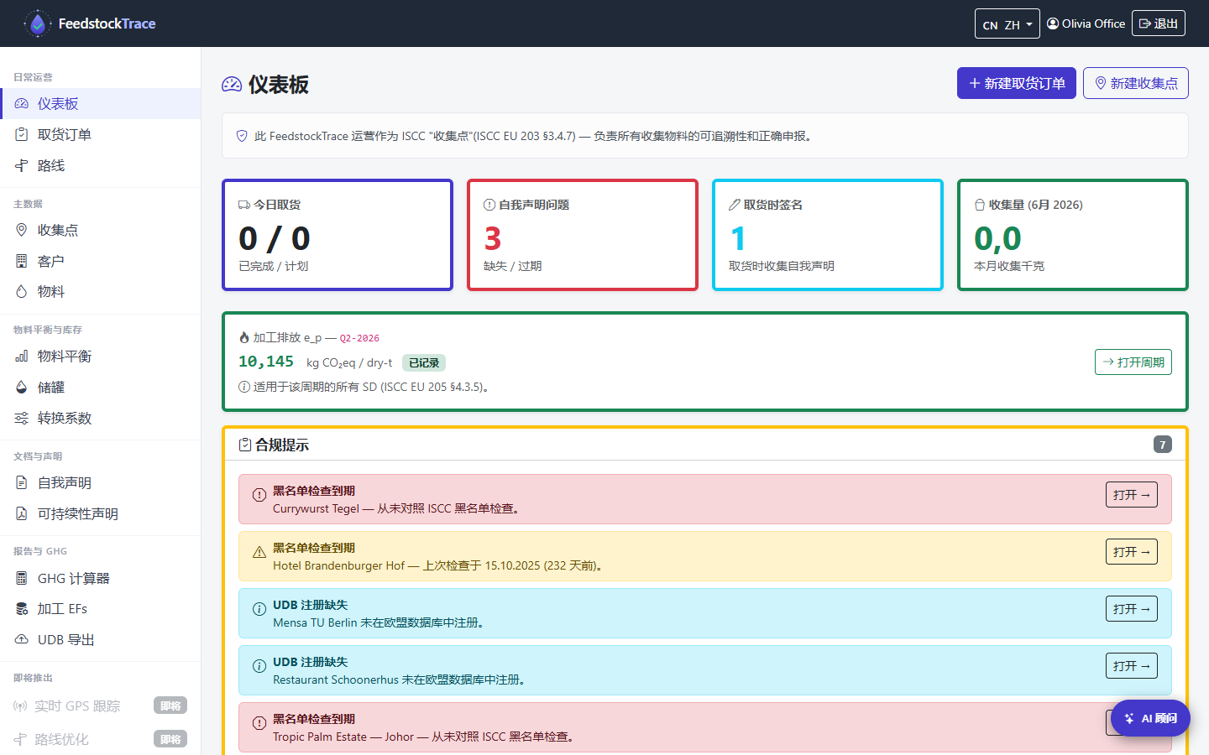This screenshot has height=755, width=1209.
Task: Click the 路线 signpost icon
Action: tap(22, 165)
